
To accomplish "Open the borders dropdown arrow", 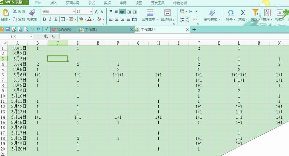I will pyautogui.click(x=67, y=19).
